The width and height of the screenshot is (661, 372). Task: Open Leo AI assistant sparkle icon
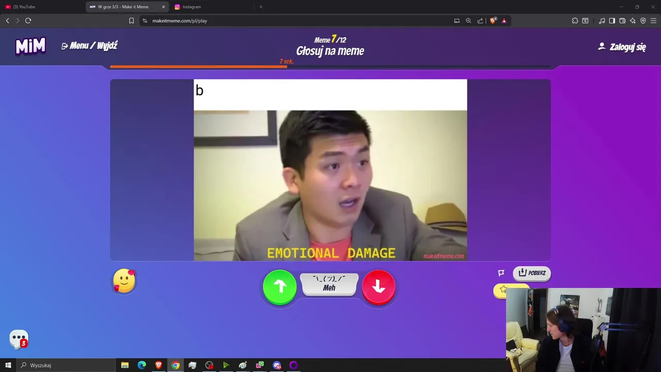633,21
